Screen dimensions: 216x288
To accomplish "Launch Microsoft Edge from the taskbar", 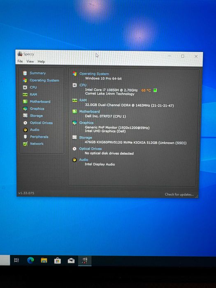I will click(30, 260).
